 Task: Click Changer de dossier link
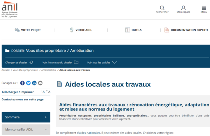click(x=16, y=62)
